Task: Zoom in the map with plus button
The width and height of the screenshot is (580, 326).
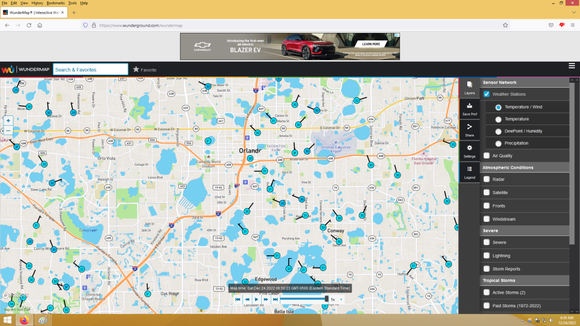Action: 8,121
